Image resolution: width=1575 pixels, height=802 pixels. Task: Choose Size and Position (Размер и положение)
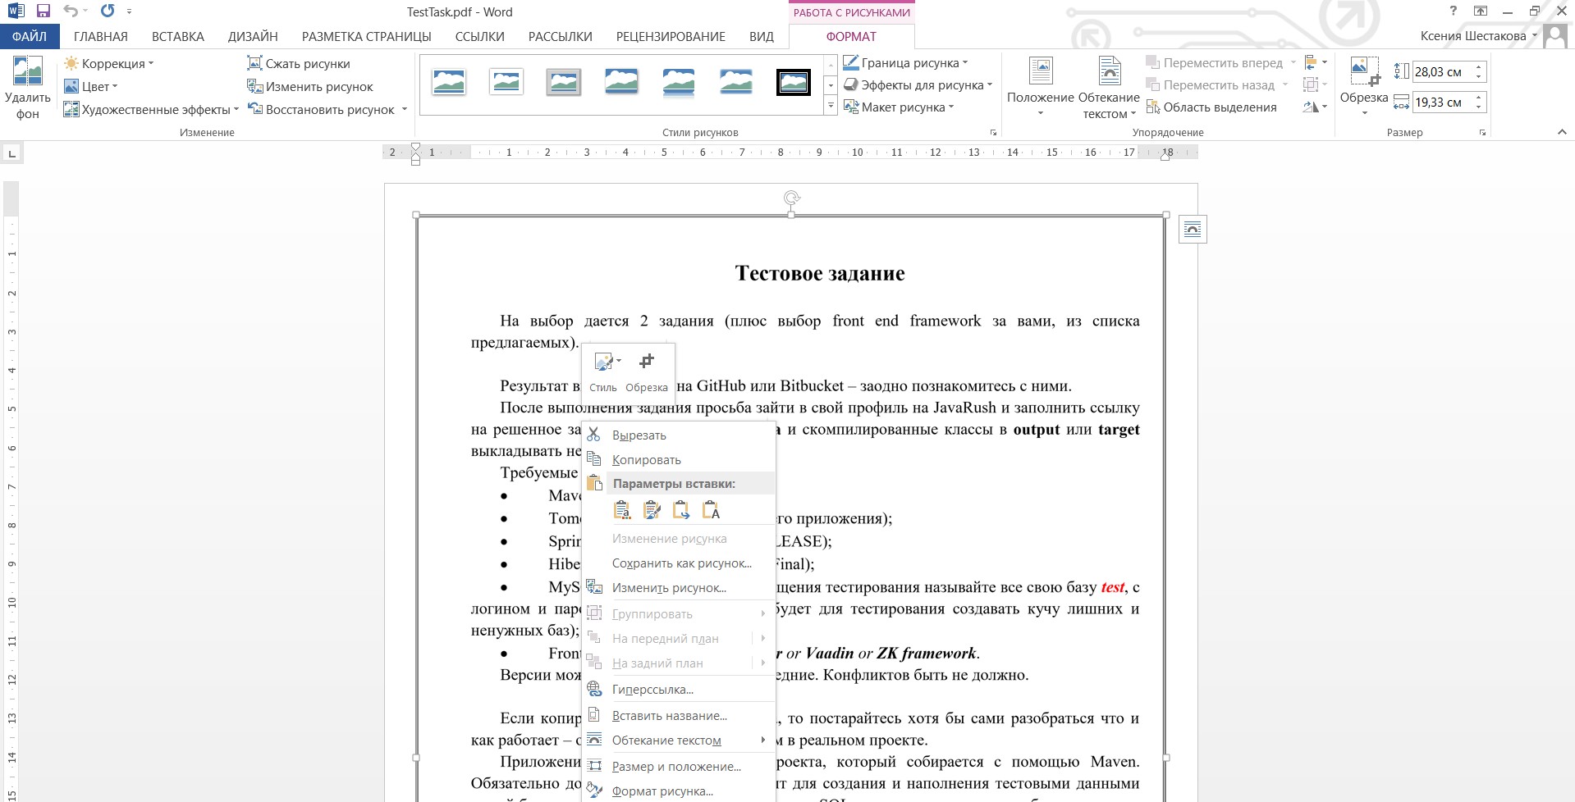pos(679,767)
